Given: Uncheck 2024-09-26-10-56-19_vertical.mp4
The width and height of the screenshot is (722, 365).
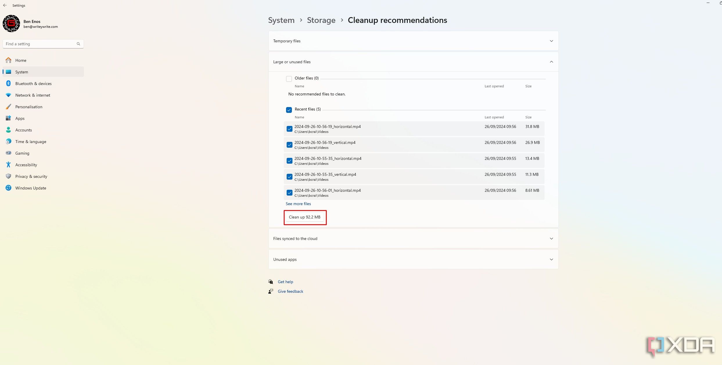Looking at the screenshot, I should 290,145.
